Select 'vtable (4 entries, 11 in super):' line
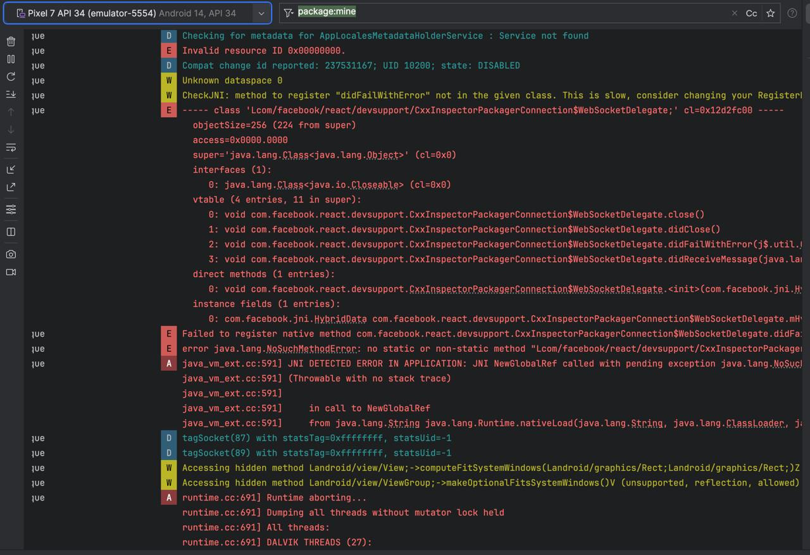 coord(277,199)
